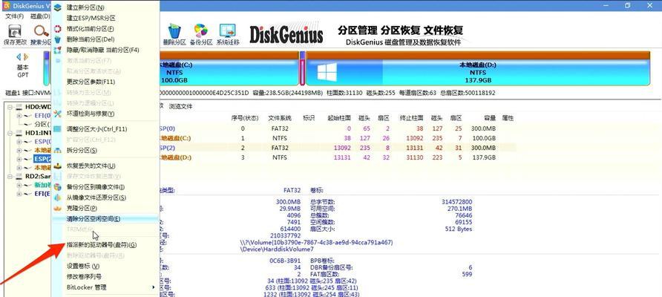Expand the 新加卷 tree node under RD2
The height and width of the screenshot is (297, 662).
(x=19, y=185)
